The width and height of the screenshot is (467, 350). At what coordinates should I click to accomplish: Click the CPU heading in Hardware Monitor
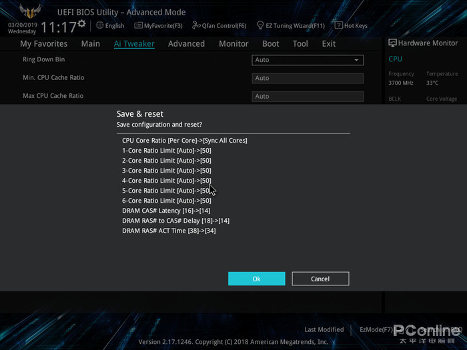(x=395, y=59)
